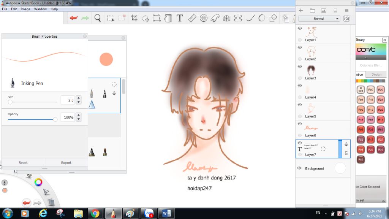Hide Layer3 with its eye icon
389x219 pixels.
point(300,67)
